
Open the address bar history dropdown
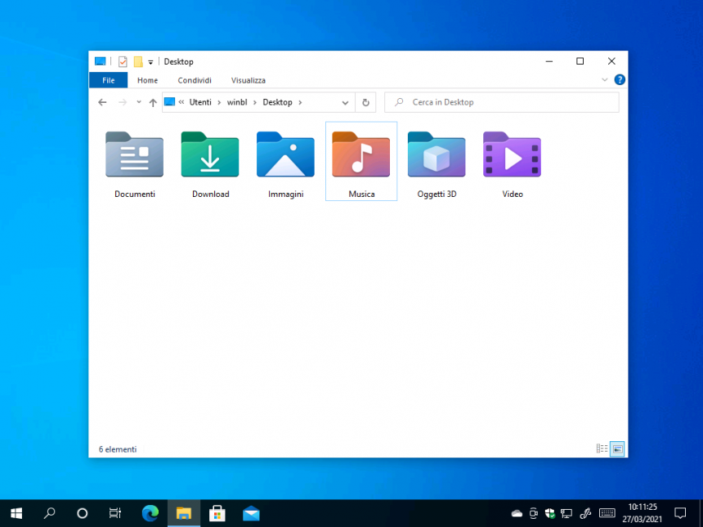(x=344, y=101)
